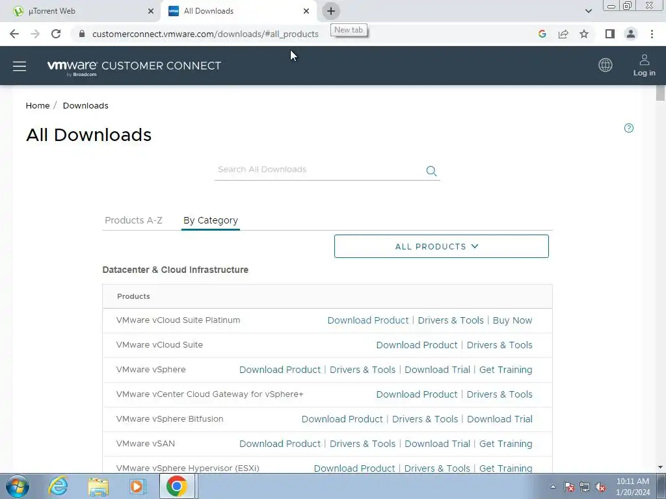Viewport: 666px width, 499px height.
Task: Open Drivers & Tools for vCloud Suite Platinum
Action: click(451, 320)
